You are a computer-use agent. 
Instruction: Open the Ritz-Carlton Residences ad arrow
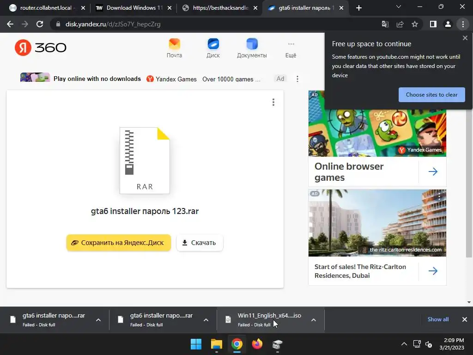coord(433,271)
